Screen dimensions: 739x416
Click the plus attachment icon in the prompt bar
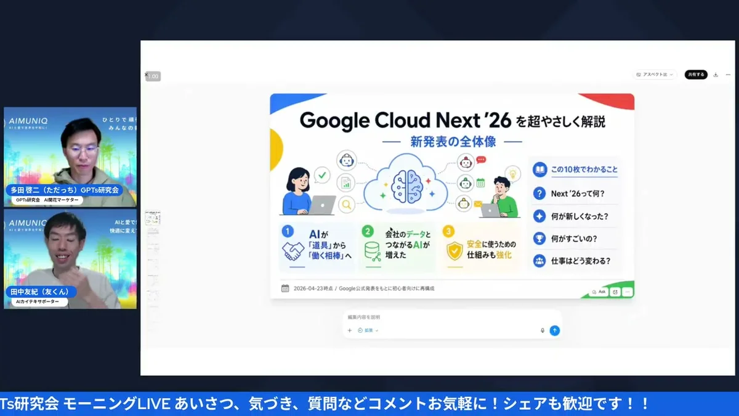(349, 330)
